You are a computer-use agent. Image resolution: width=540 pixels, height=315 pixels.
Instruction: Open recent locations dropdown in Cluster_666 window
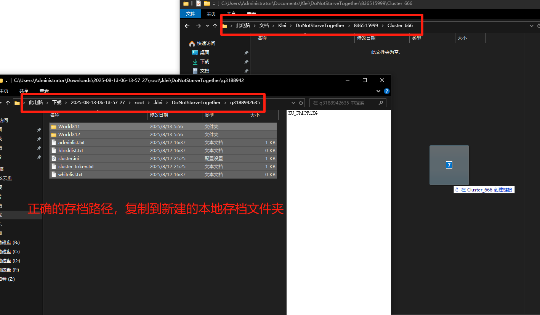[x=207, y=26]
